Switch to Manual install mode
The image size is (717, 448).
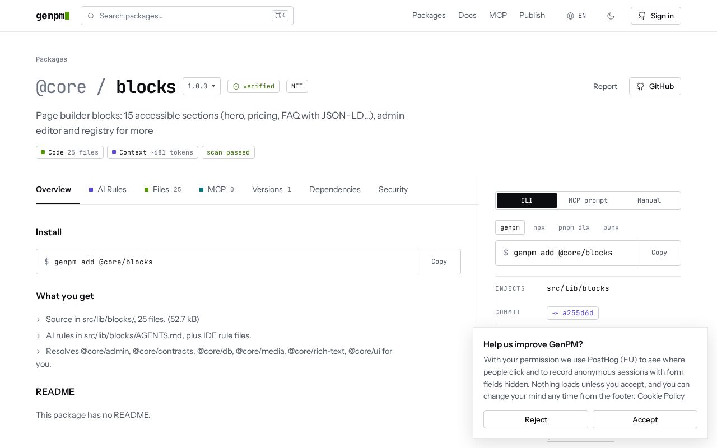tap(649, 200)
